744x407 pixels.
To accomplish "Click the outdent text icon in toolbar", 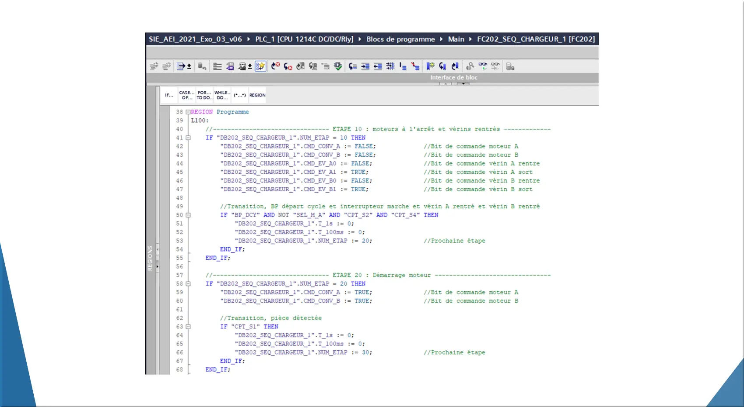I will pyautogui.click(x=378, y=66).
